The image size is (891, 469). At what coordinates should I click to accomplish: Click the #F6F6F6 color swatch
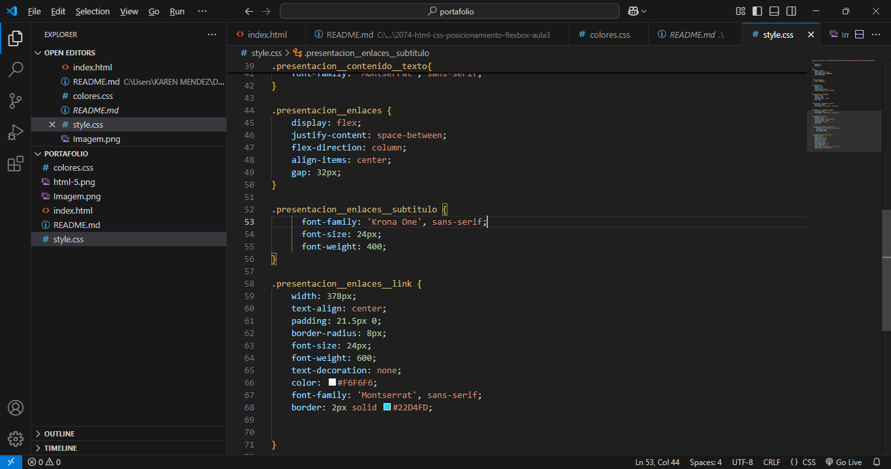click(332, 382)
